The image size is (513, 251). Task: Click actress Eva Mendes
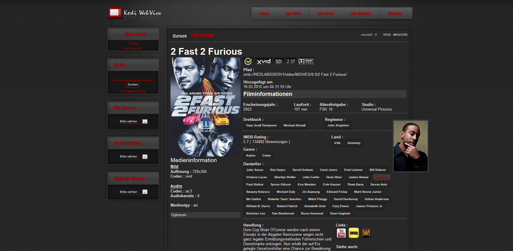pos(307,185)
